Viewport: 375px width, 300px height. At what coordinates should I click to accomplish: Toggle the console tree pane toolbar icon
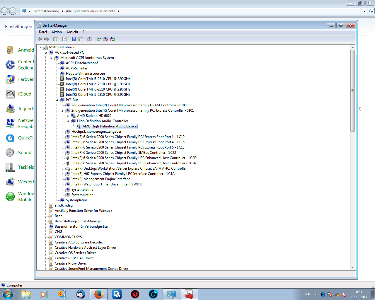55,39
